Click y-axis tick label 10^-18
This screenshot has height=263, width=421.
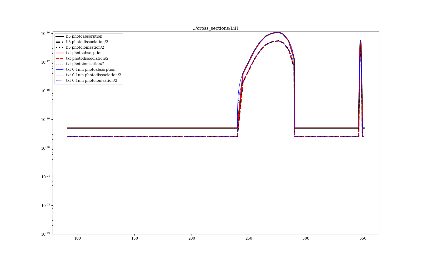(46, 91)
